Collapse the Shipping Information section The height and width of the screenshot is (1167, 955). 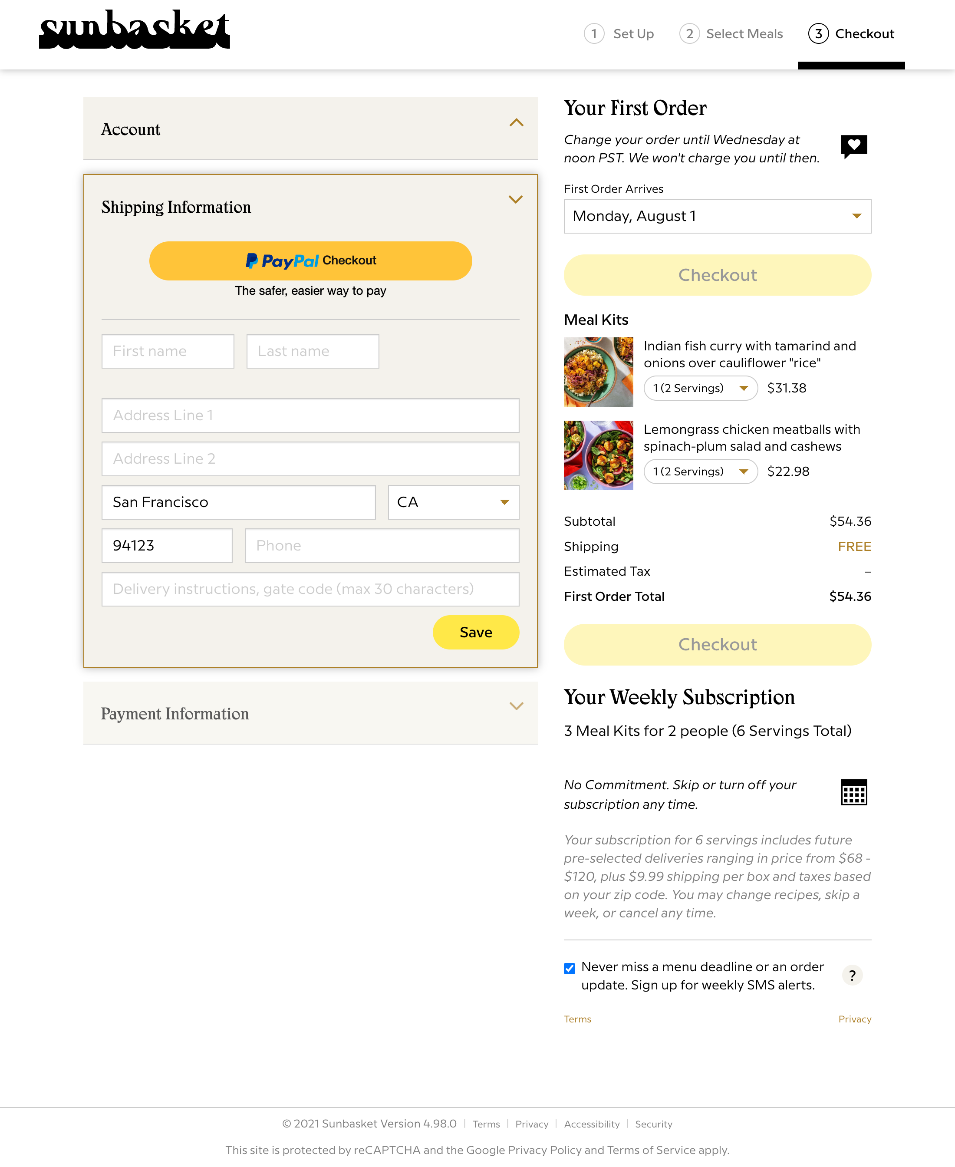point(516,199)
